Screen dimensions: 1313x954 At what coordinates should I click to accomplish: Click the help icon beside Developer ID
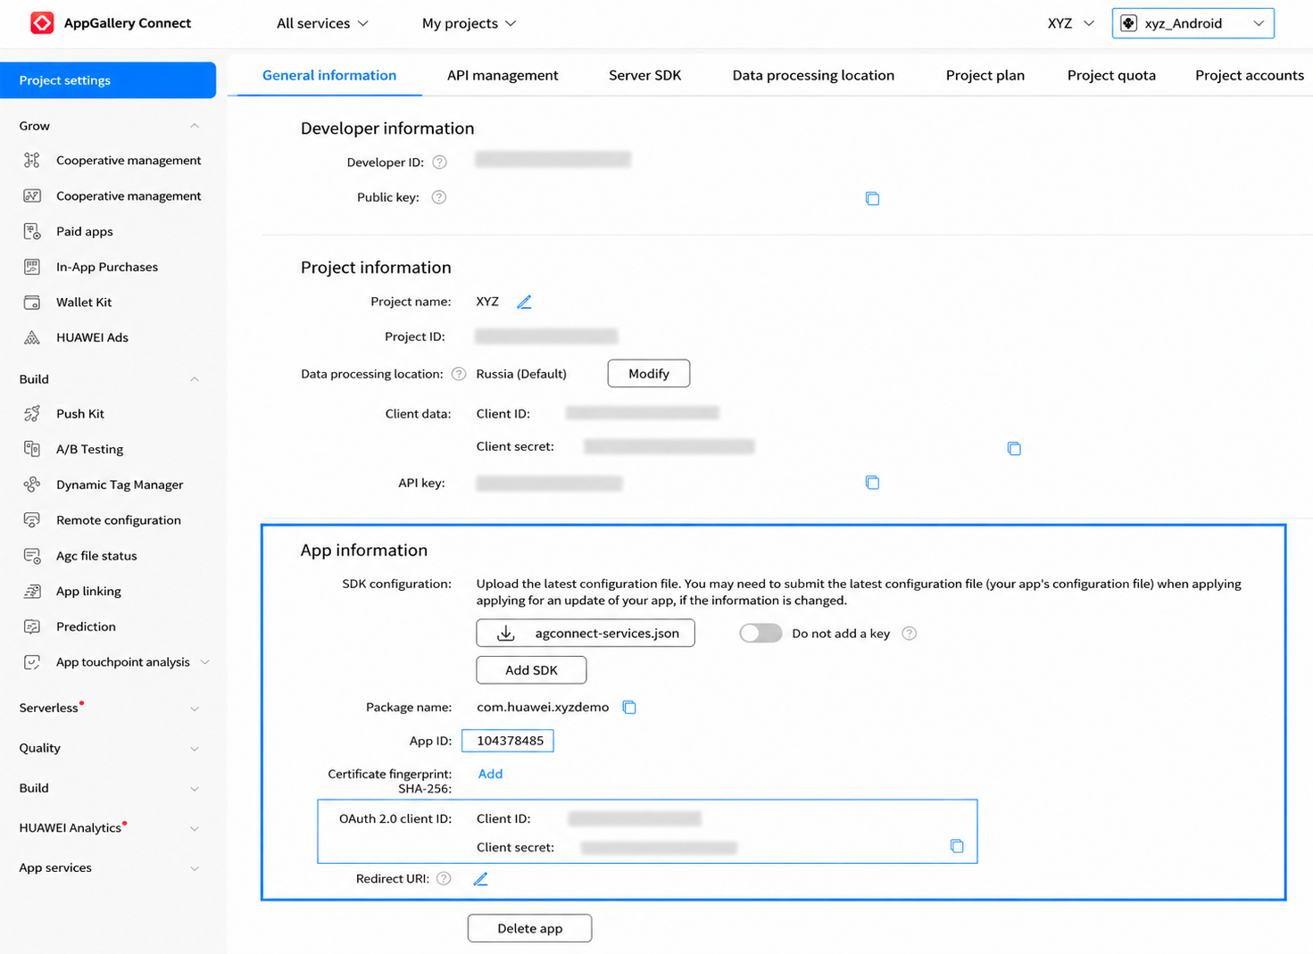coord(439,162)
